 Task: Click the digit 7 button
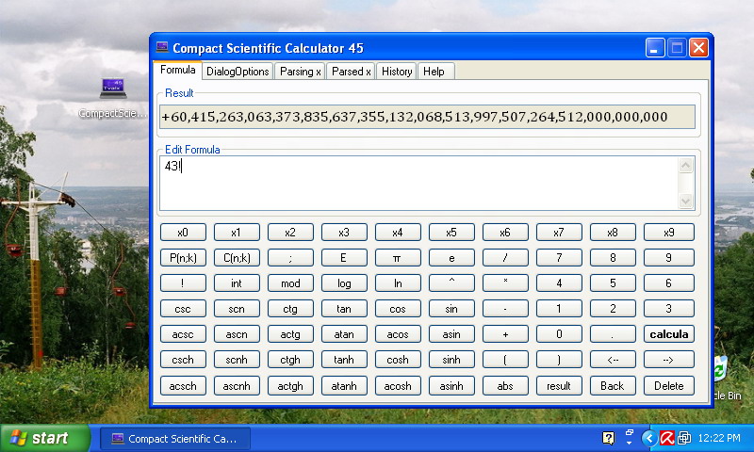point(559,257)
